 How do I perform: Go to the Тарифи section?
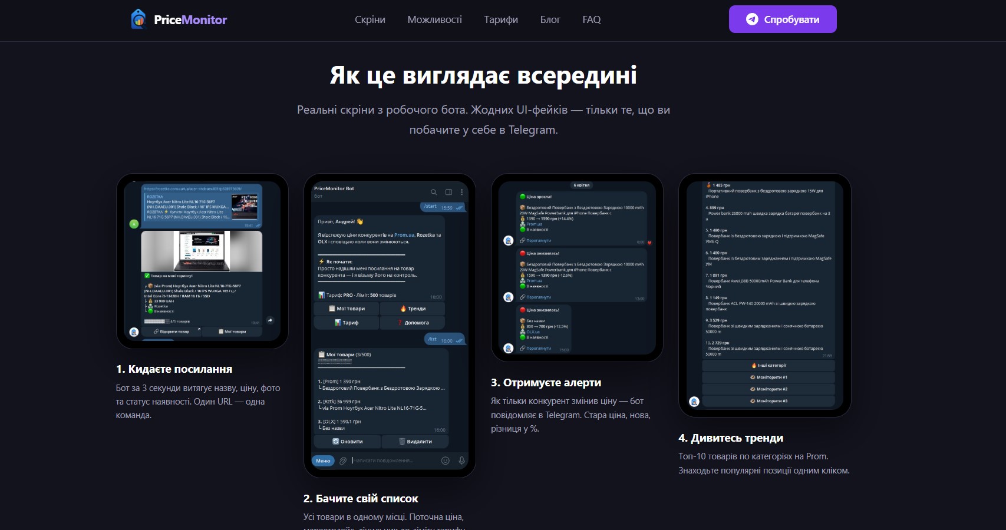pos(501,19)
